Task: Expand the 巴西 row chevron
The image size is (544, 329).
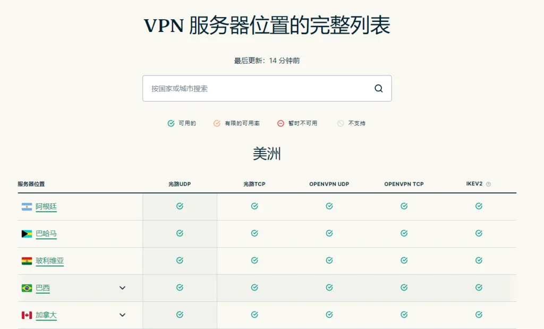Action: (x=123, y=288)
